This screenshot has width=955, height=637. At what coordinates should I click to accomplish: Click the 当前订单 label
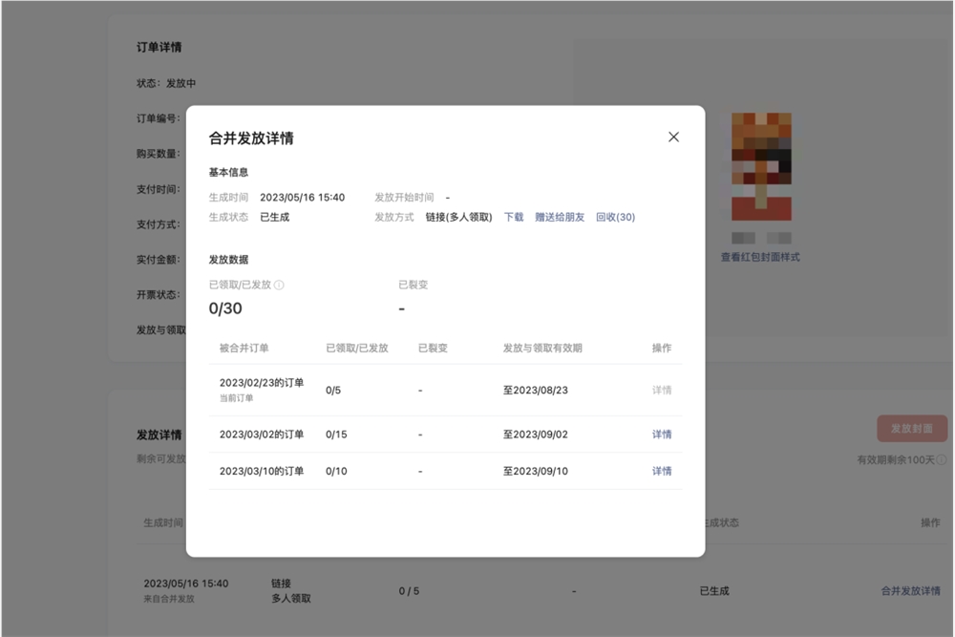coord(236,397)
